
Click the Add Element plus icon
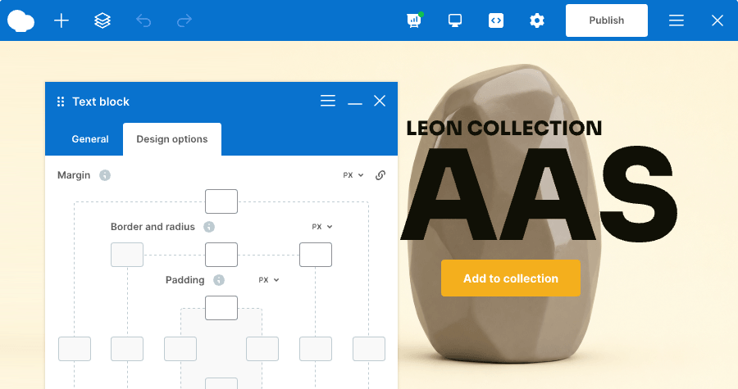tap(61, 20)
